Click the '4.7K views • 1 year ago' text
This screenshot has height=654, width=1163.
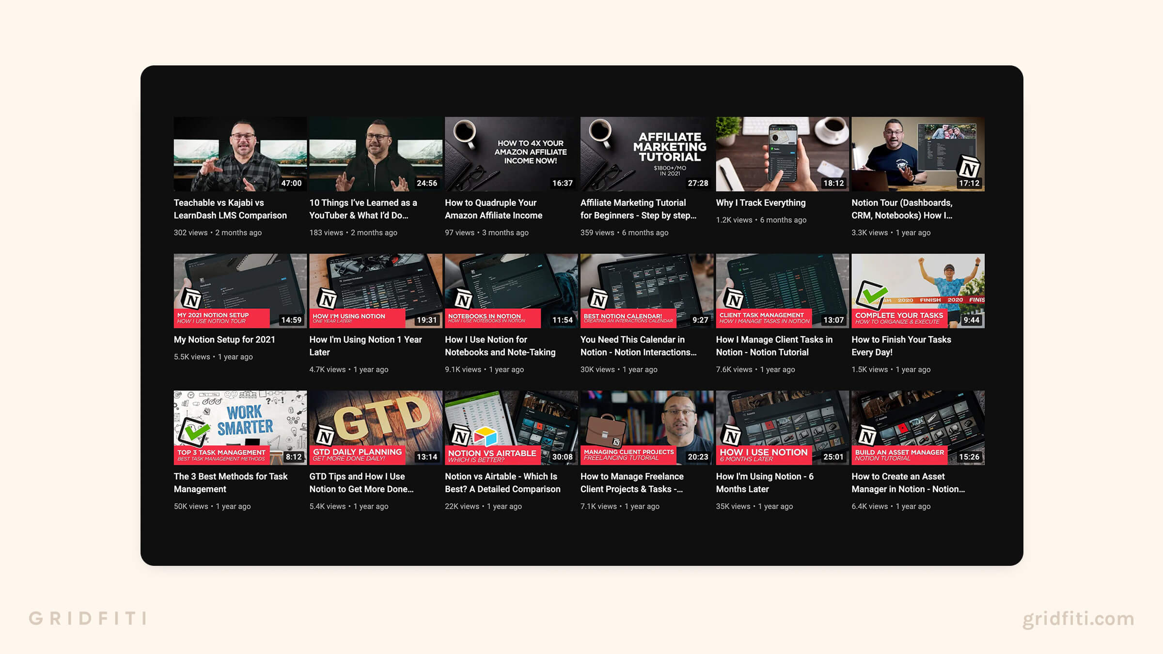(349, 370)
